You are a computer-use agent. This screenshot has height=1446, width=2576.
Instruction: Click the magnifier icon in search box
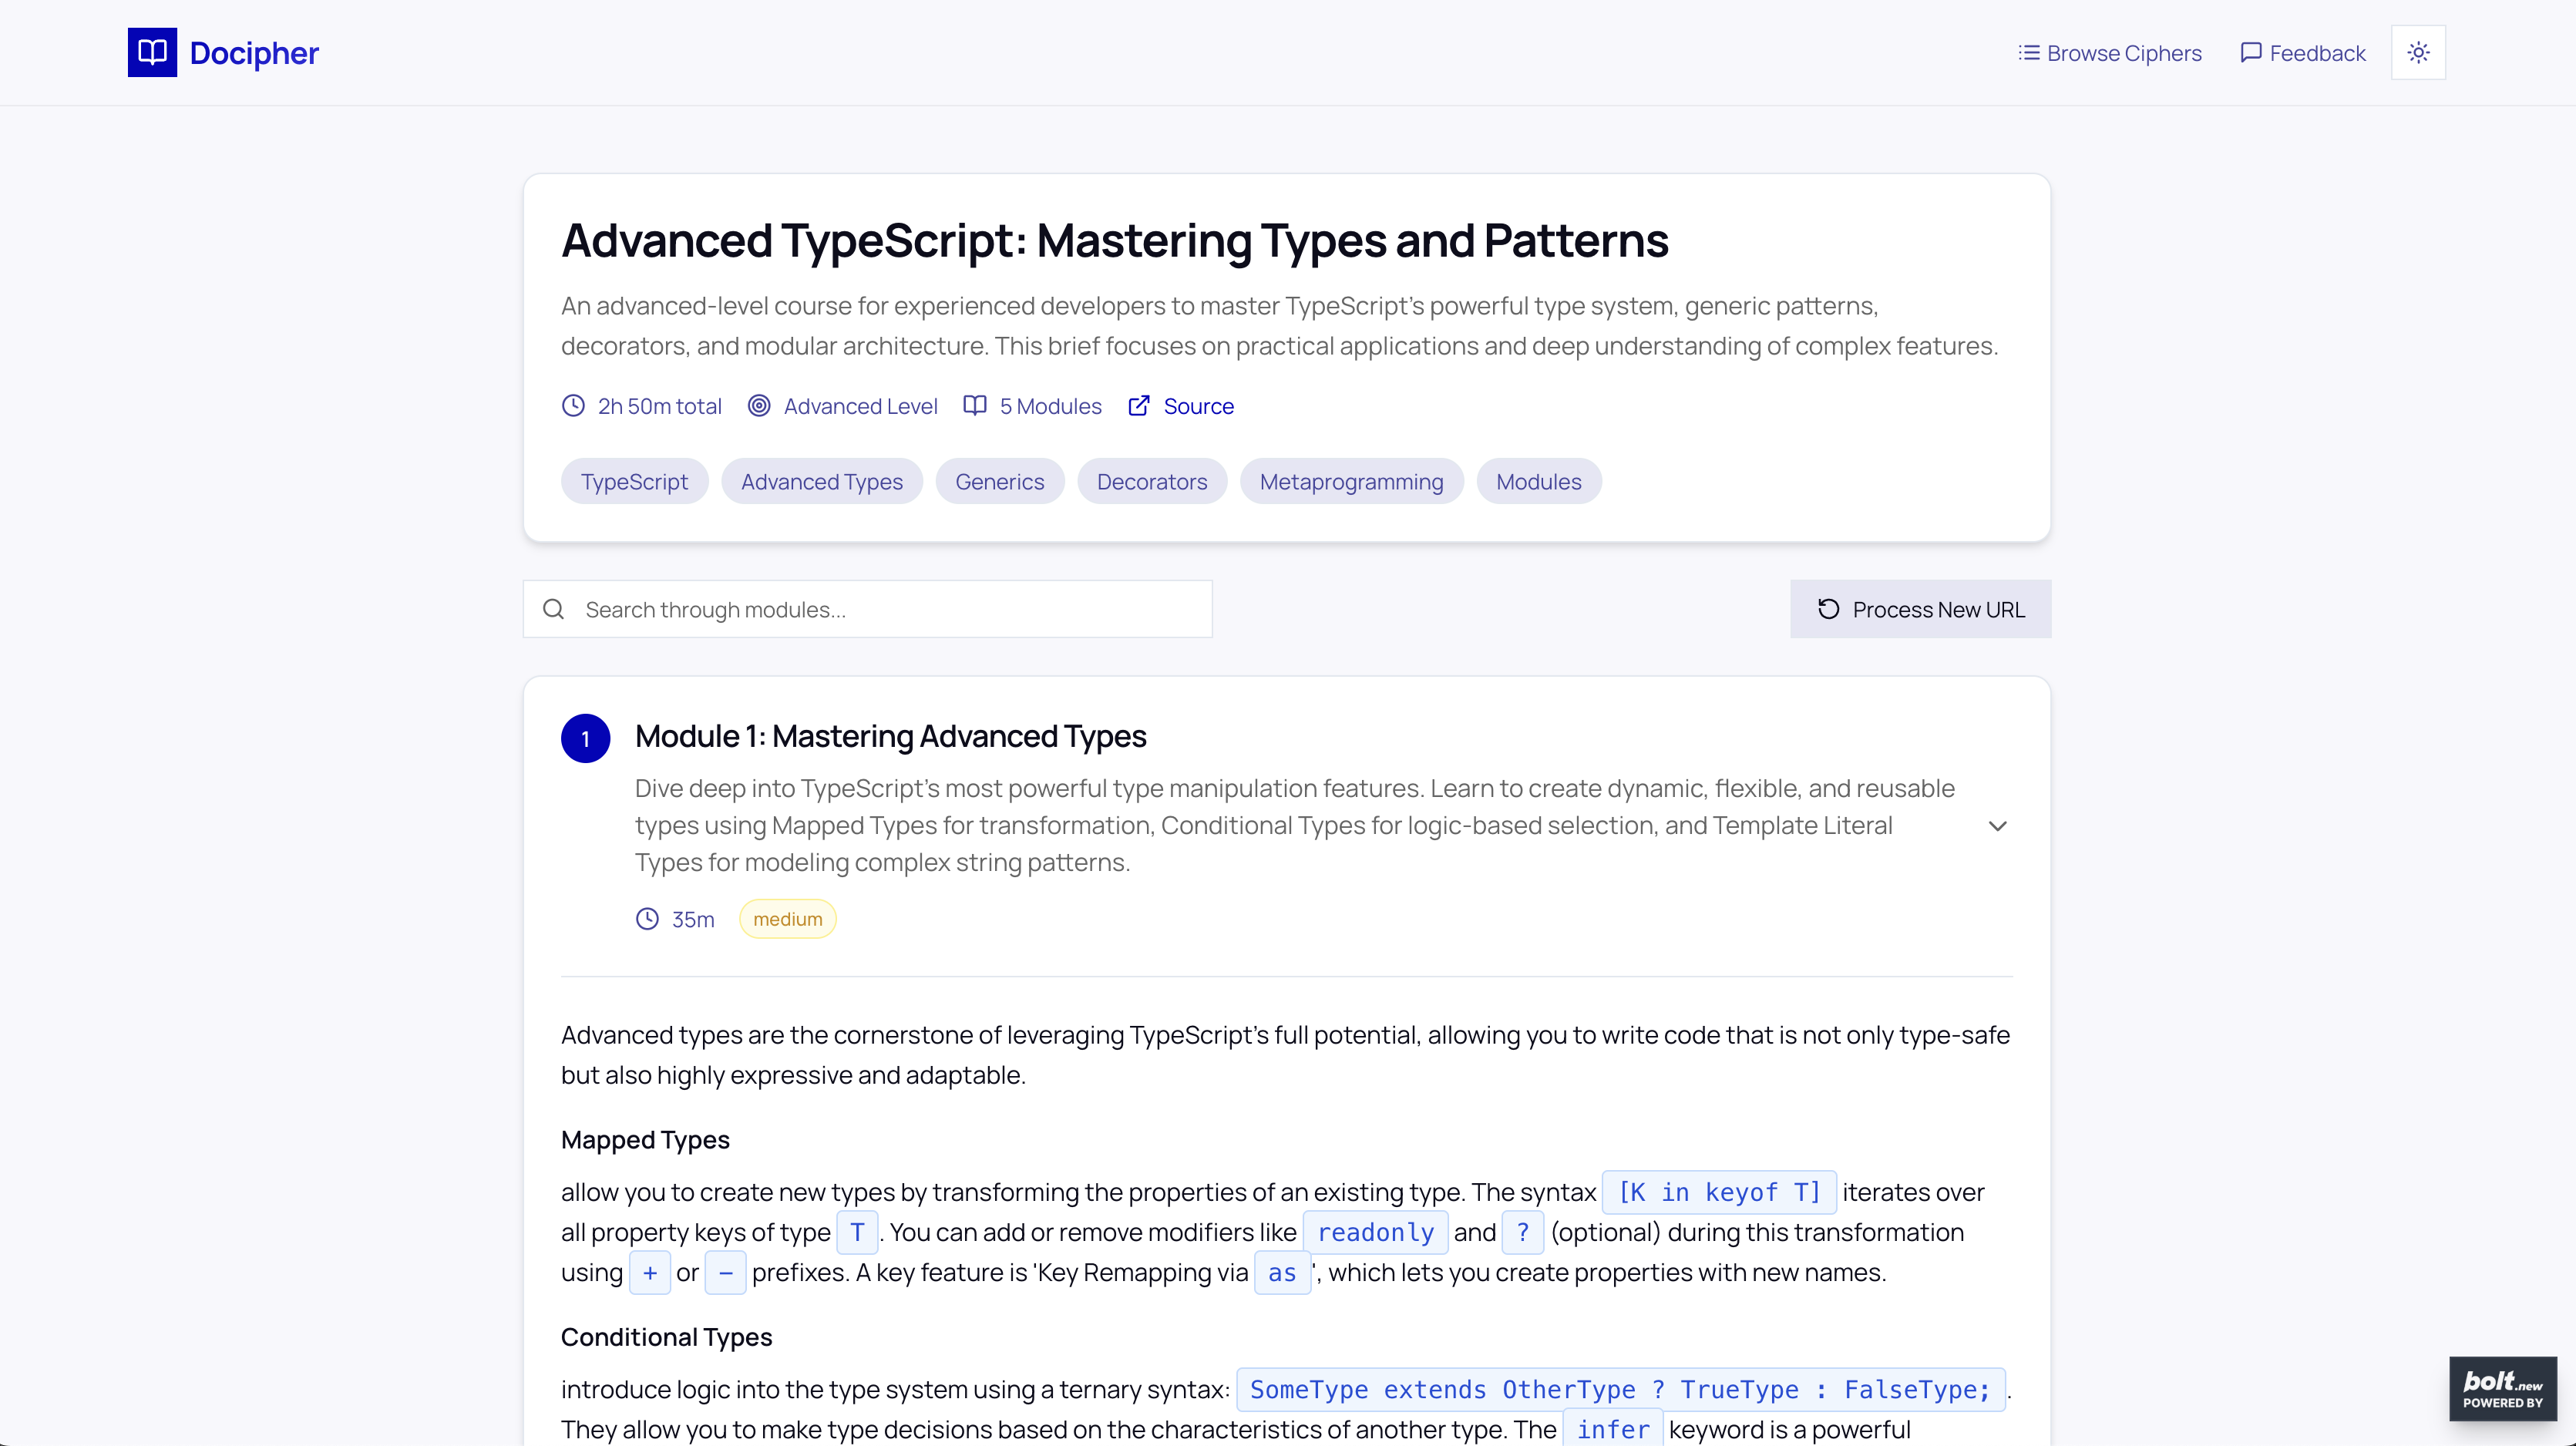point(553,609)
